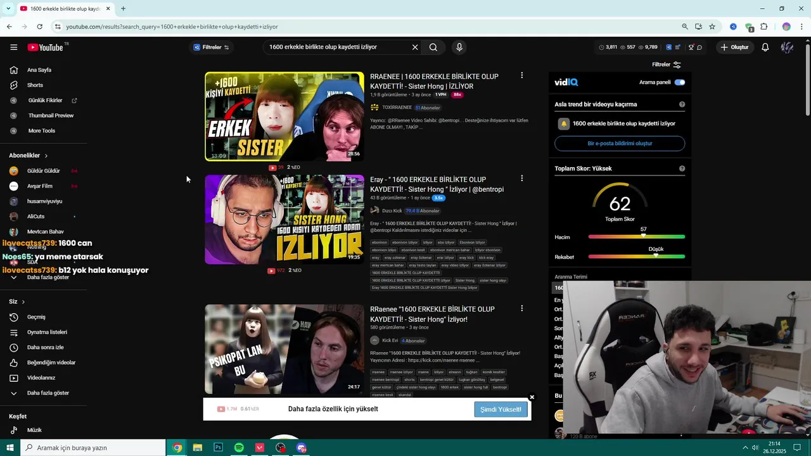Screen dimensions: 811x456
Task: Click Şimdi Yükselt! upgrade button
Action: (x=501, y=409)
